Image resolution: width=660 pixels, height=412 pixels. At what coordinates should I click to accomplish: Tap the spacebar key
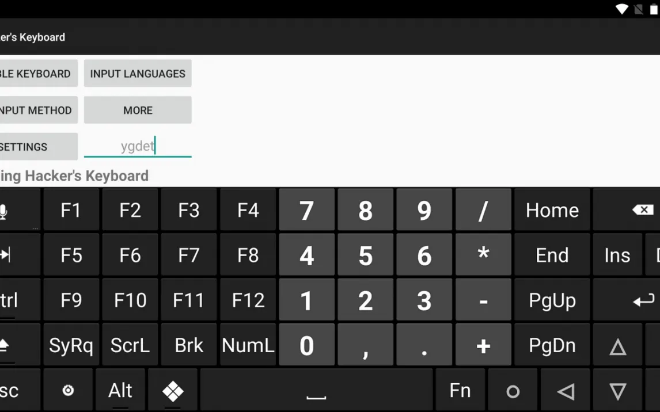(x=316, y=391)
